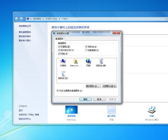Click the 更改图标 button
This screenshot has height=140, width=168.
click(x=93, y=86)
